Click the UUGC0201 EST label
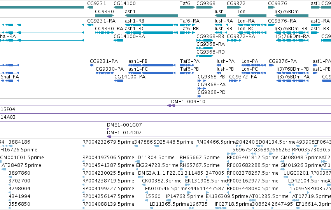331x210 pixels. click(x=296, y=174)
